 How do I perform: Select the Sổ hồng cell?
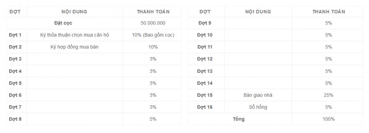click(x=258, y=107)
